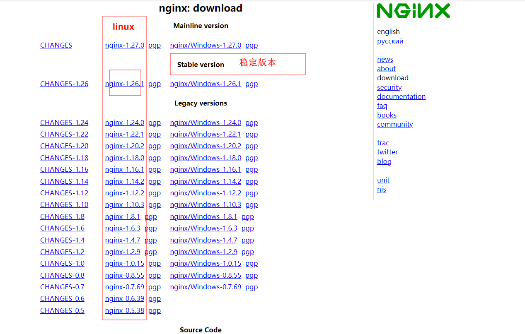Switch language to русский
The height and width of the screenshot is (334, 525).
[390, 41]
